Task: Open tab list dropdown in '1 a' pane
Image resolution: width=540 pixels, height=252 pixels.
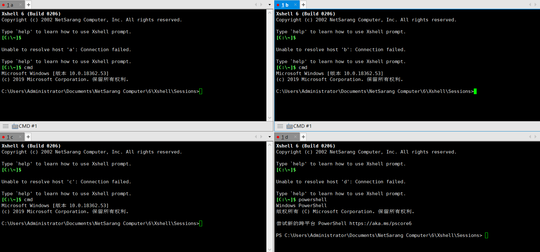Action: (x=270, y=5)
